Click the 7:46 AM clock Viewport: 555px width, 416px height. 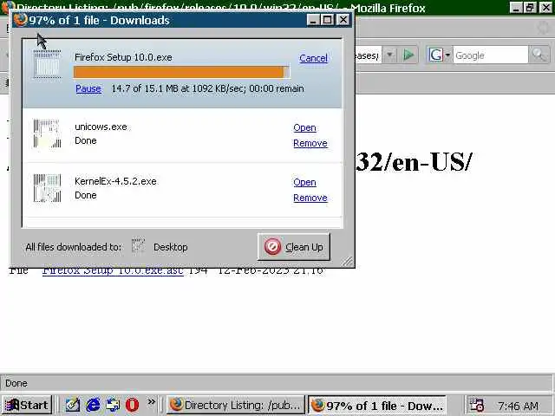[518, 406]
